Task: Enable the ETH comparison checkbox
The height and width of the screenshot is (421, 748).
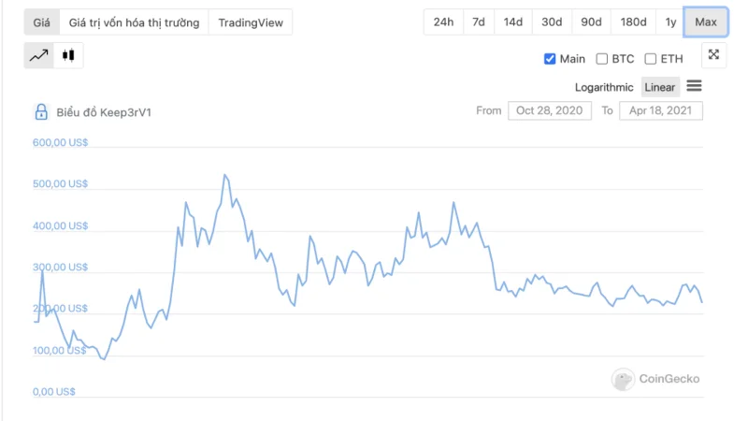Action: click(x=650, y=59)
